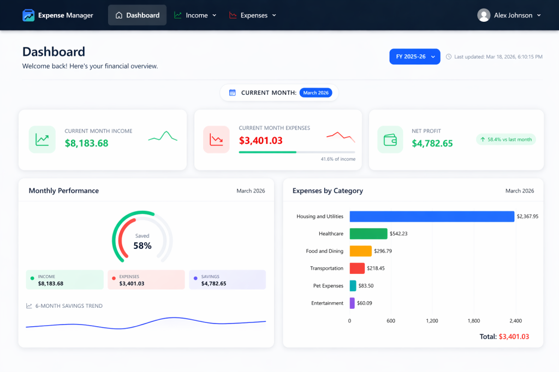Click the chart icon beside 6-Month Savings Trend
The width and height of the screenshot is (559, 372).
(29, 306)
